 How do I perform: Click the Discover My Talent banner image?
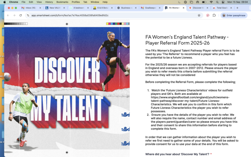pyautogui.click(x=67, y=88)
